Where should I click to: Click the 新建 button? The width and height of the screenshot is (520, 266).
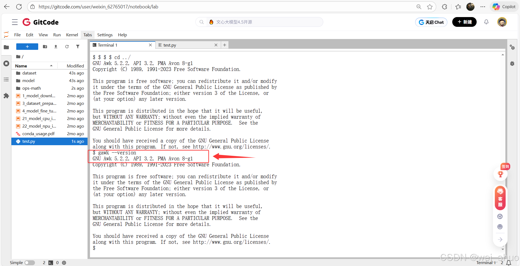point(464,22)
